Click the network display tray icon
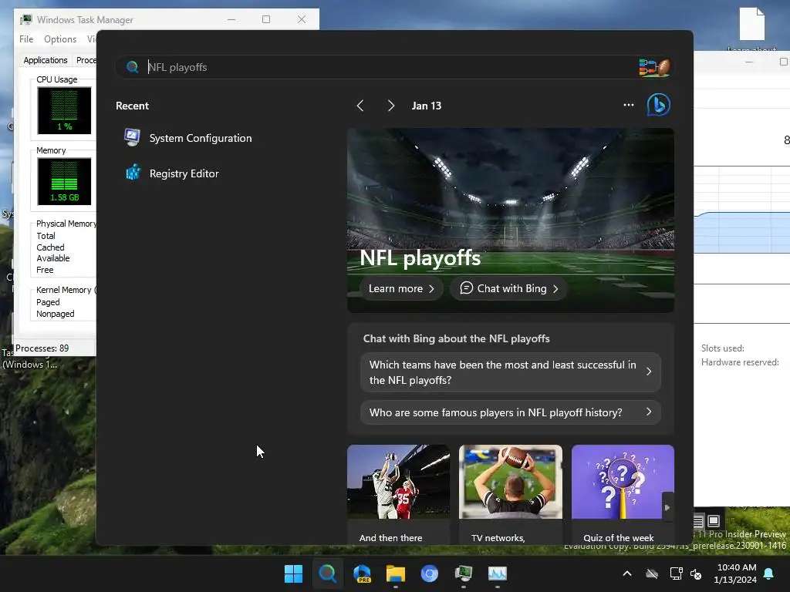This screenshot has width=790, height=592. click(676, 573)
